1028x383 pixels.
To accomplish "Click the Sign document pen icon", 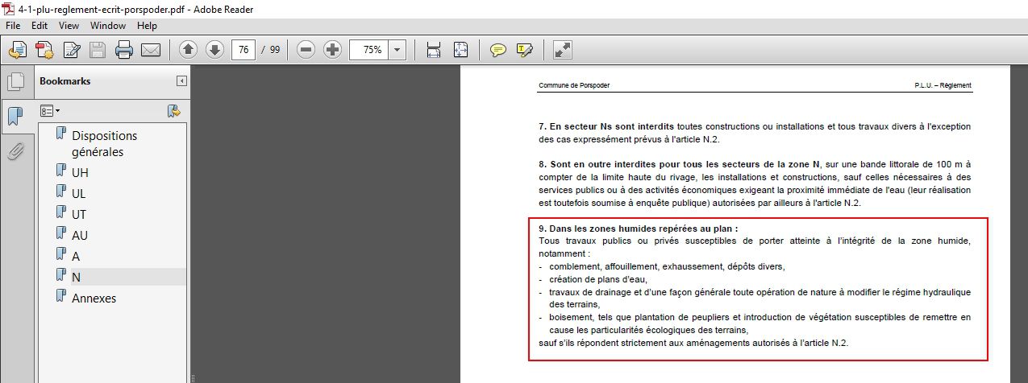I will [71, 50].
